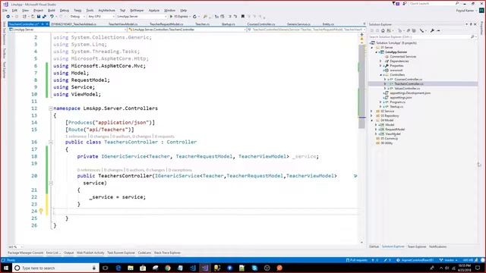Expand the Dependencies node
Screen dimensions: 486x273
381,61
